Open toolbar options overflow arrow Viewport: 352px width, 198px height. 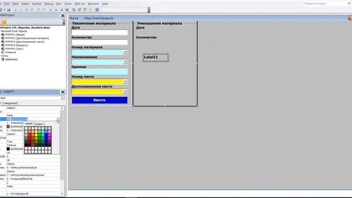pos(148,10)
